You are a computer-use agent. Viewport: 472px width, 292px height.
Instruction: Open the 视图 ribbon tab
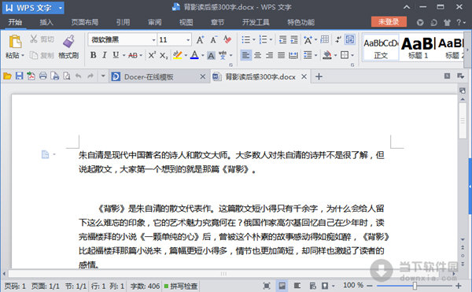coord(186,22)
